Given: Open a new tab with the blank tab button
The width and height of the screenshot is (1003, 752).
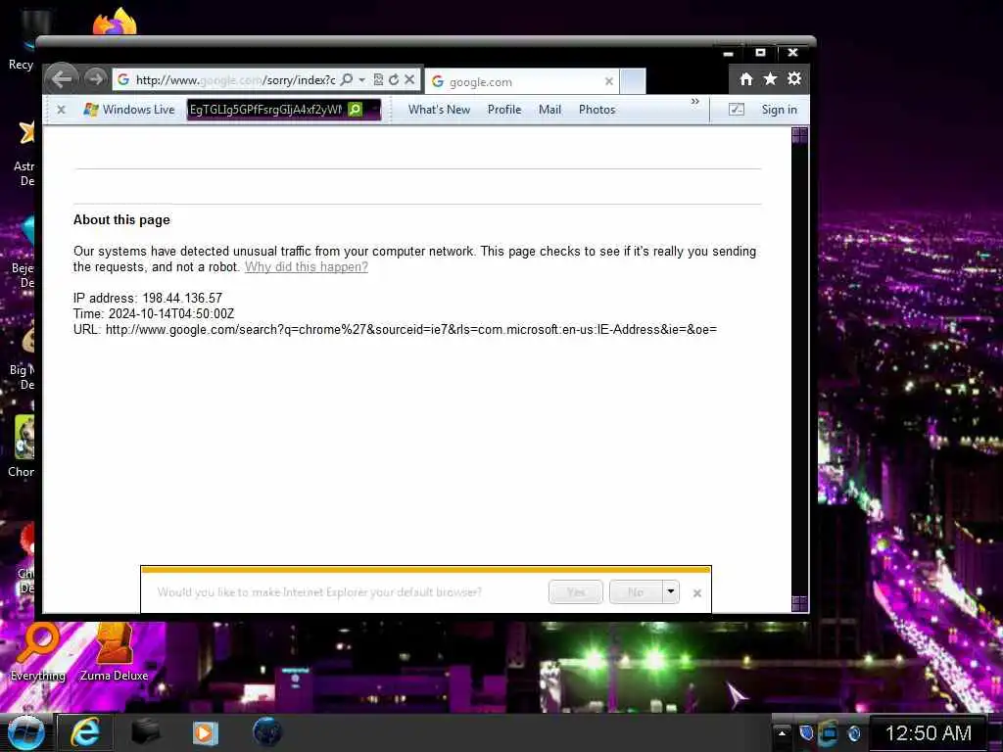Looking at the screenshot, I should point(633,82).
